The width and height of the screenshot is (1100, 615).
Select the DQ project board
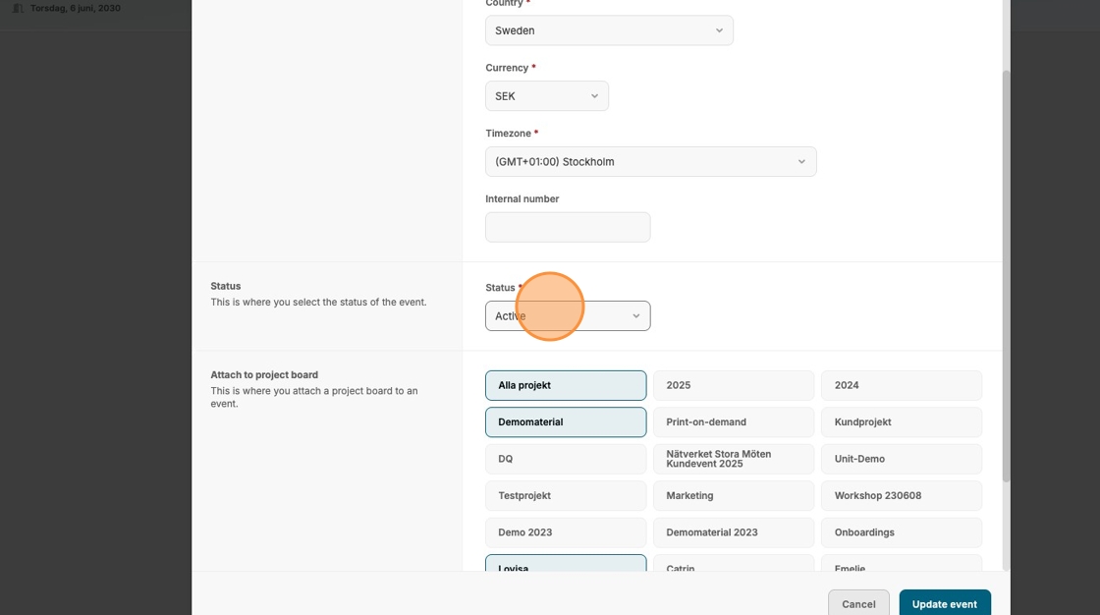566,459
